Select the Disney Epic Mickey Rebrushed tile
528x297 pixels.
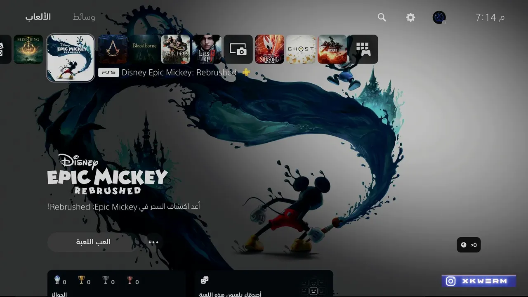pyautogui.click(x=71, y=58)
